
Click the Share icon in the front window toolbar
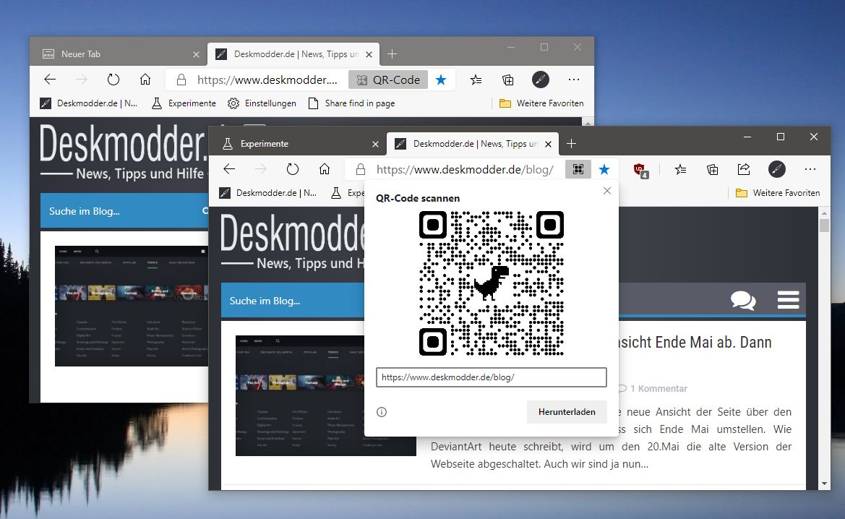[x=743, y=169]
